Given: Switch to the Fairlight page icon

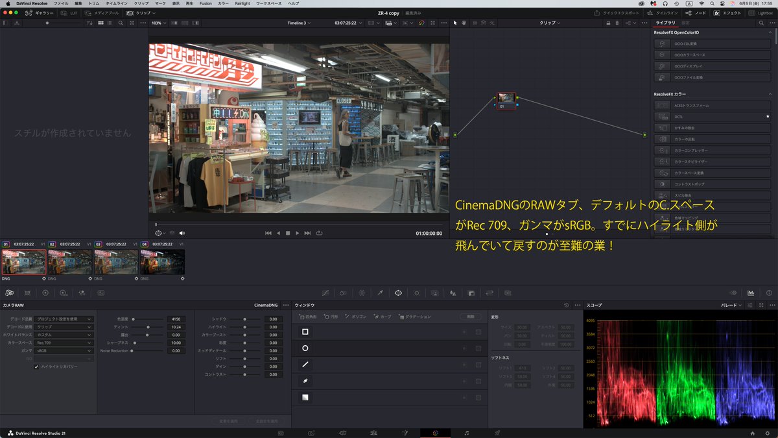Looking at the screenshot, I should coord(466,433).
